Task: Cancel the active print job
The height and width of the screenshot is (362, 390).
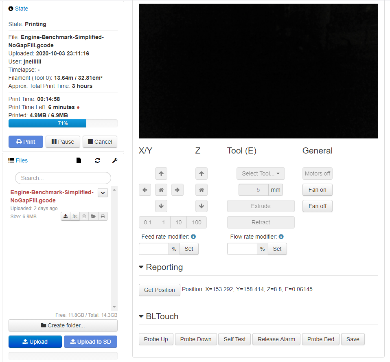Action: point(100,141)
